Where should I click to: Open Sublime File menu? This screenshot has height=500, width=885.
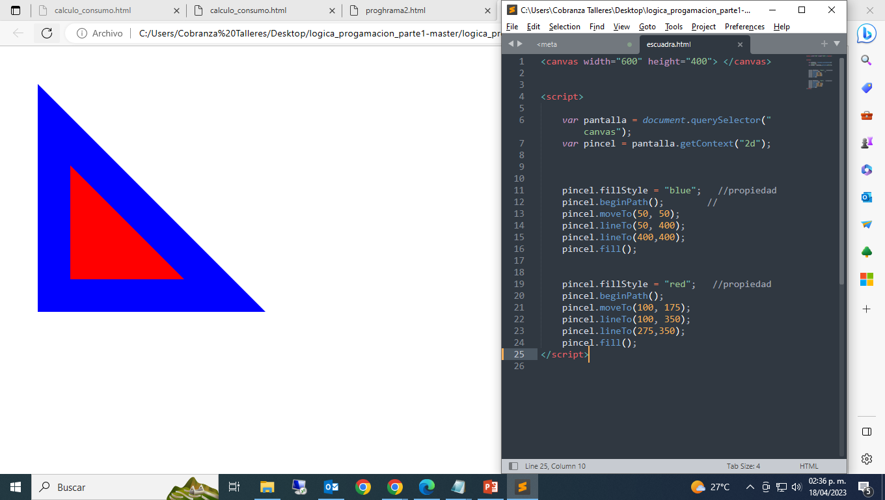pos(512,27)
